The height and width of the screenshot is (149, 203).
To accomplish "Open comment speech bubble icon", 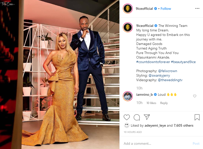I will 137,117.
